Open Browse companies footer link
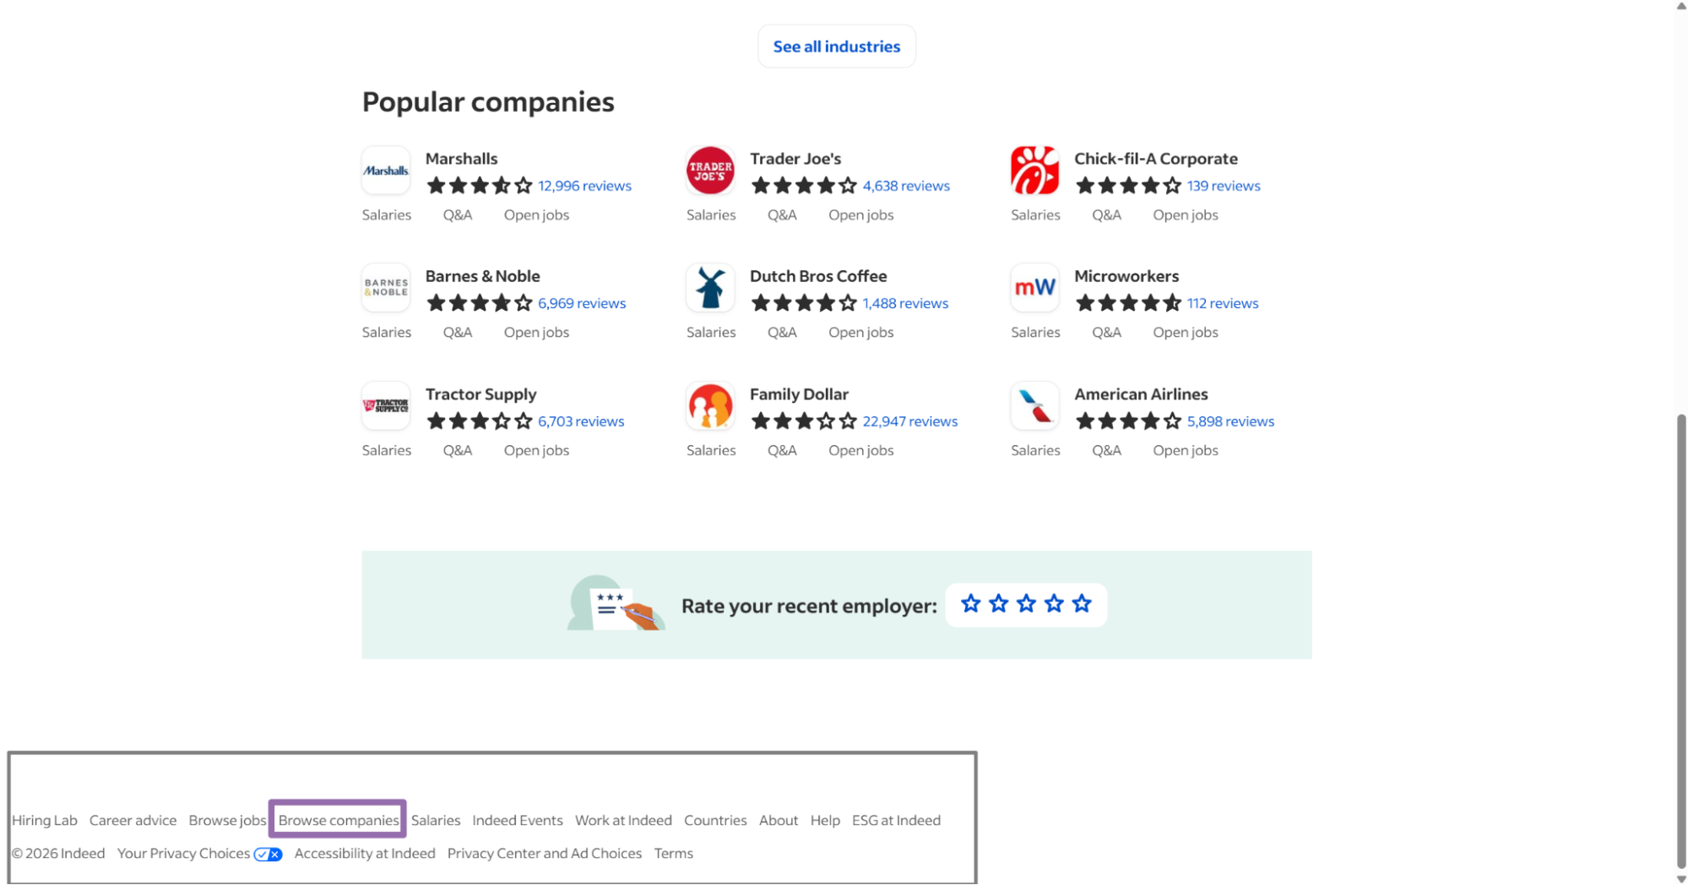The width and height of the screenshot is (1688, 885). pyautogui.click(x=339, y=821)
